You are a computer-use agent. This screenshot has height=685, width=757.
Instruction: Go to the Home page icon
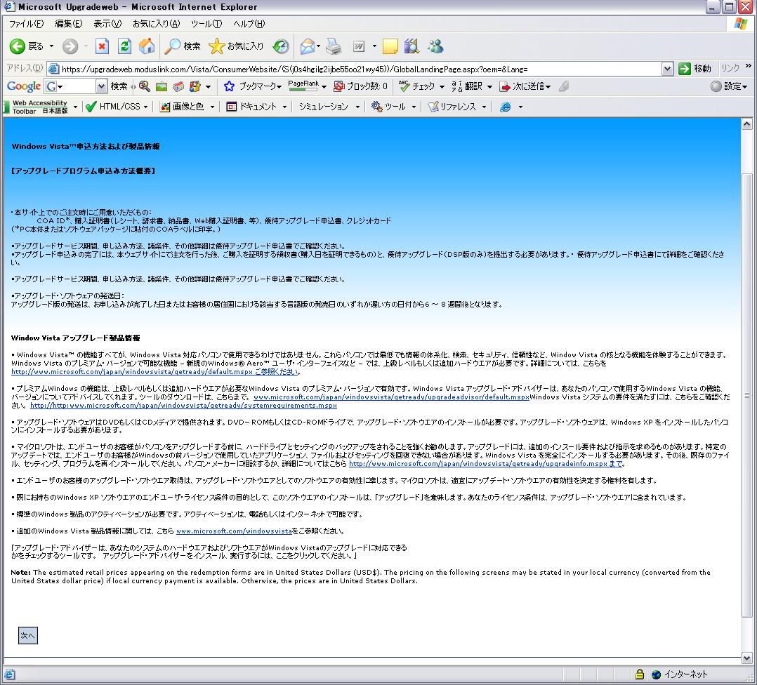tap(147, 46)
